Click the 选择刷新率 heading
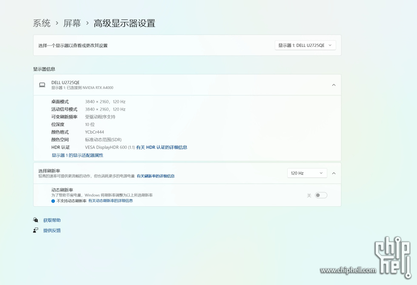 pyautogui.click(x=49, y=171)
